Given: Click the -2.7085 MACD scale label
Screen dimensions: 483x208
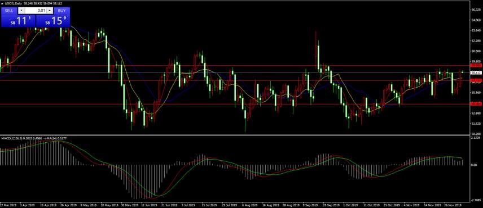Looking at the screenshot, I should click(476, 200).
